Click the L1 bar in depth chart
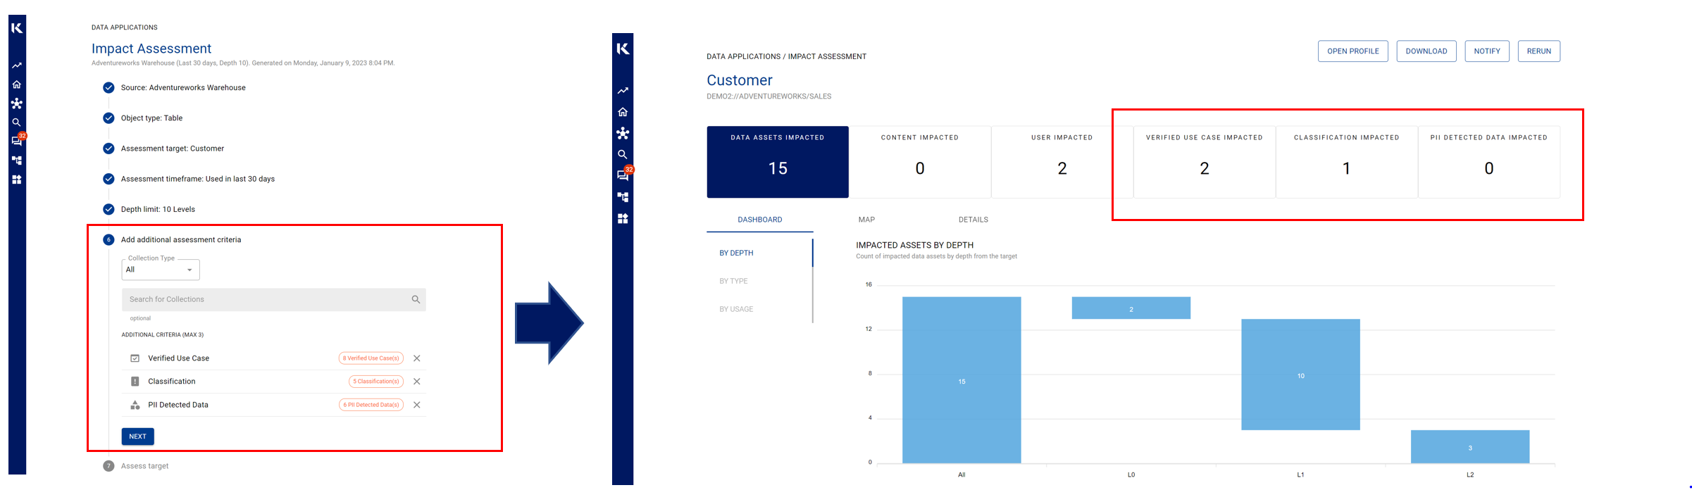Viewport: 1692px width, 490px height. [x=1300, y=375]
